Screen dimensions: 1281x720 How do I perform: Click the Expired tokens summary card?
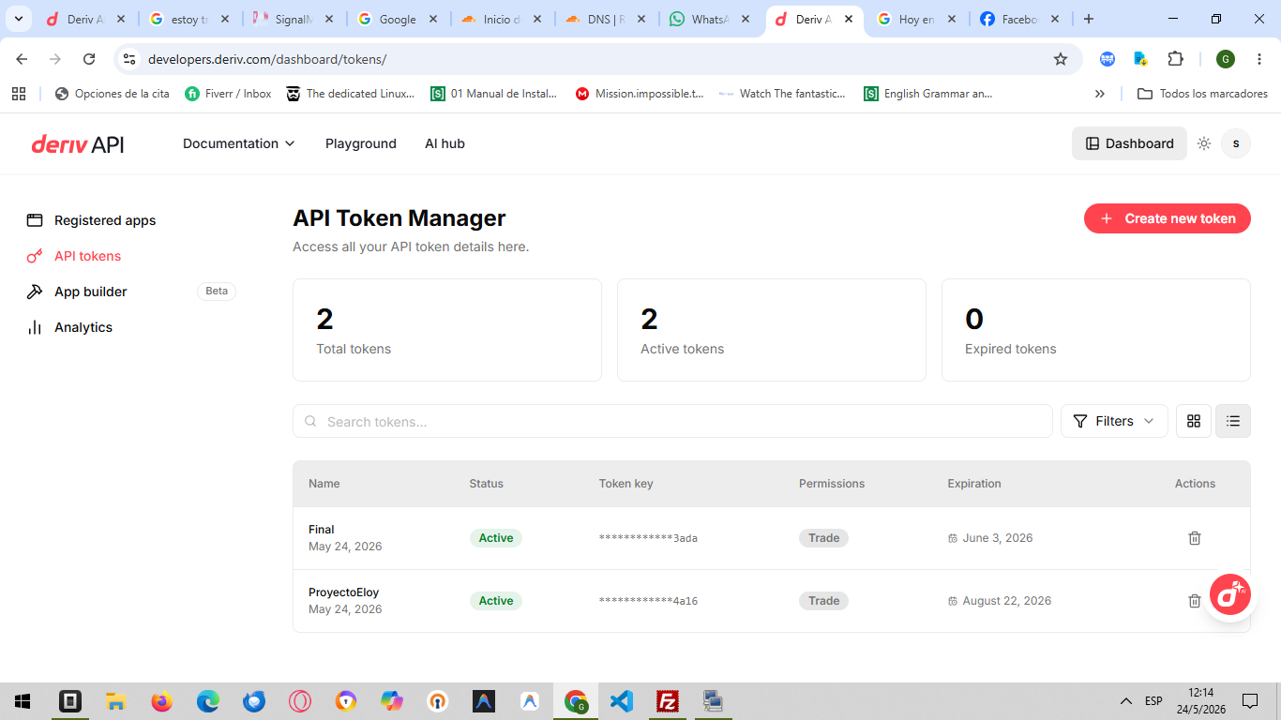pos(1096,330)
